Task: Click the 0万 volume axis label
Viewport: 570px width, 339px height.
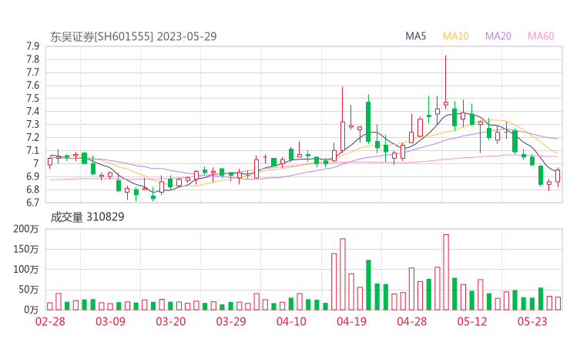Action: 32,310
